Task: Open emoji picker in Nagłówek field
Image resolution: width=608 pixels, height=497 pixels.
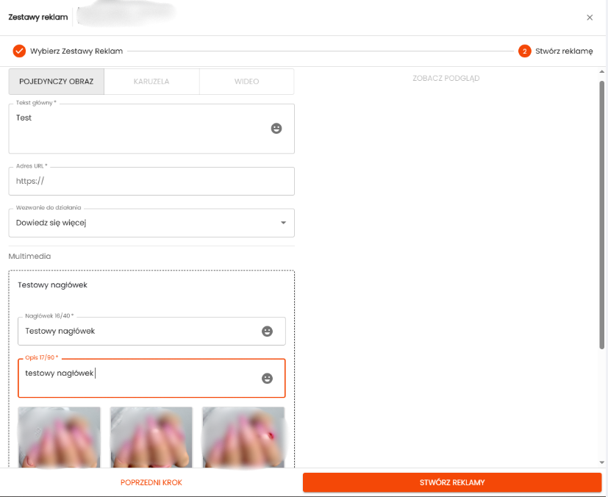Action: point(268,332)
